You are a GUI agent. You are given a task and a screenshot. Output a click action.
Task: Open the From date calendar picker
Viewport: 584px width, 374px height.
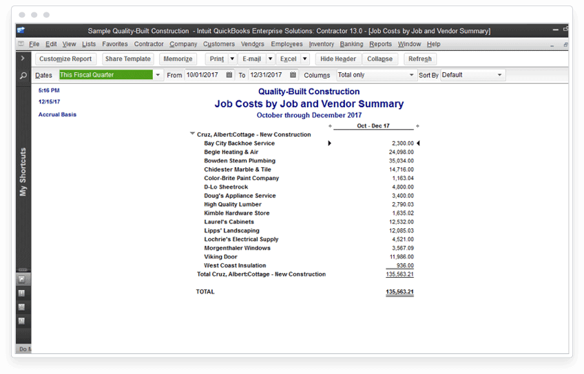(x=229, y=75)
